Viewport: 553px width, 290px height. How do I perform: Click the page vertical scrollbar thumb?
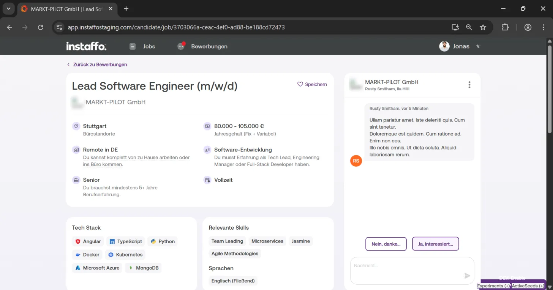549,89
